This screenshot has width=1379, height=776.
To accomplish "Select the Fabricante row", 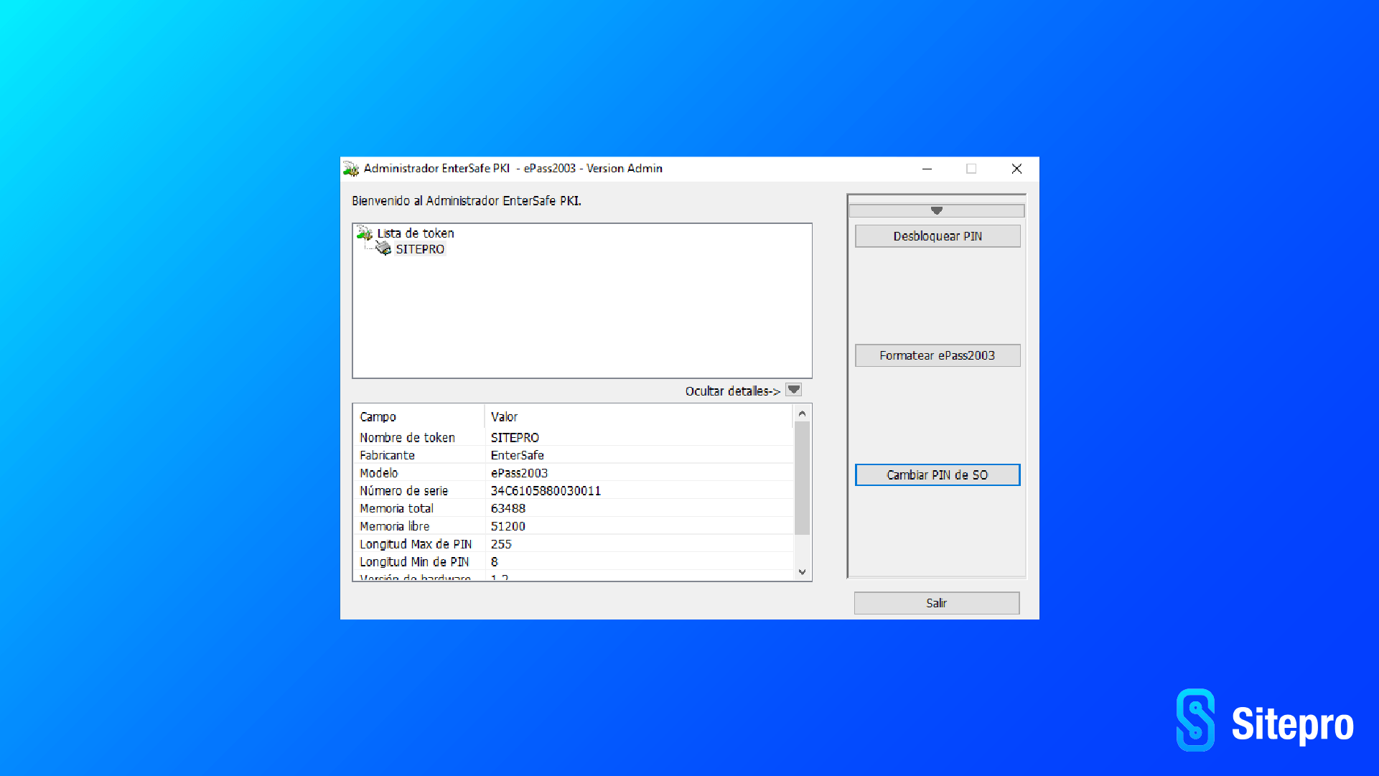I will point(573,455).
